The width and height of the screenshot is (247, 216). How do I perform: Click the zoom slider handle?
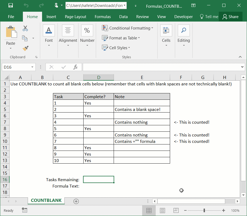pyautogui.click(x=204, y=210)
